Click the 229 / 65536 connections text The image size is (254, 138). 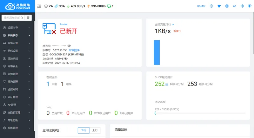167,109
